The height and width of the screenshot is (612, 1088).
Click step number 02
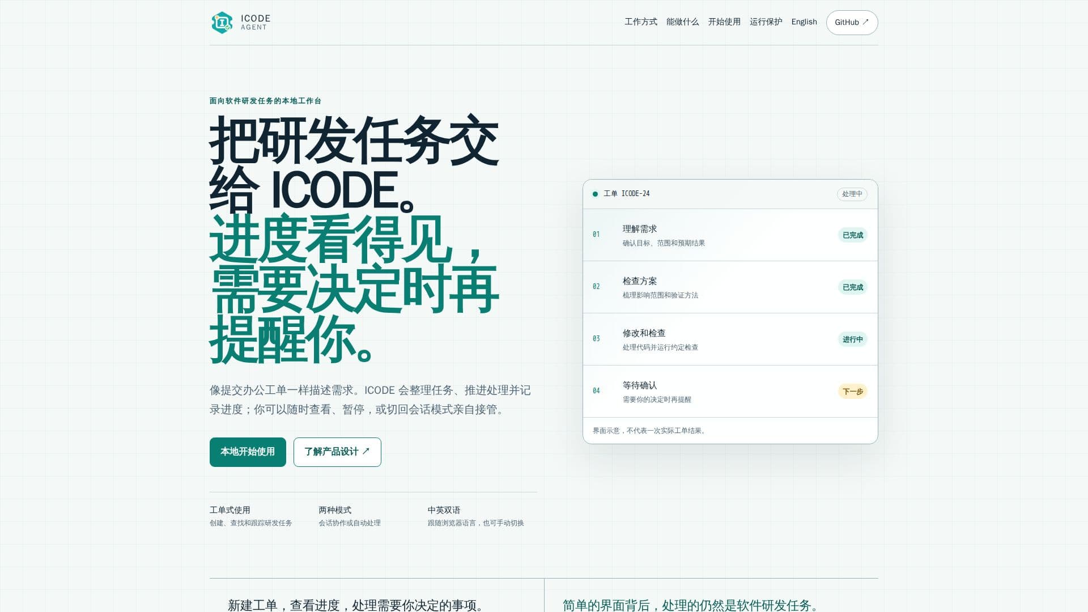click(596, 286)
